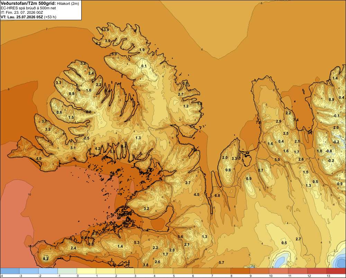Image resolution: width=346 pixels, height=278 pixels.
Task: Click the 0.1 temperature value on the map
Action: (x=144, y=66)
